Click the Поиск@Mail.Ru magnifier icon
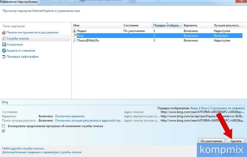The width and height of the screenshot is (247, 157). coord(75,41)
